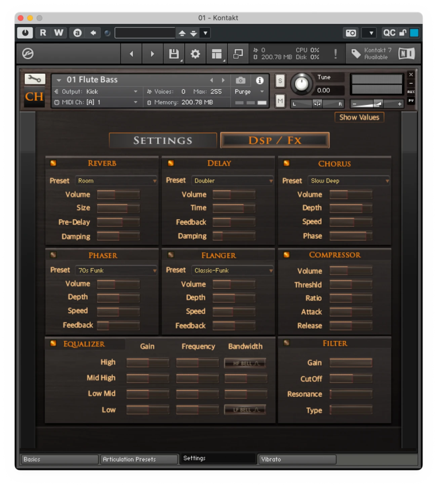Click the rack layout view icon

(x=216, y=54)
